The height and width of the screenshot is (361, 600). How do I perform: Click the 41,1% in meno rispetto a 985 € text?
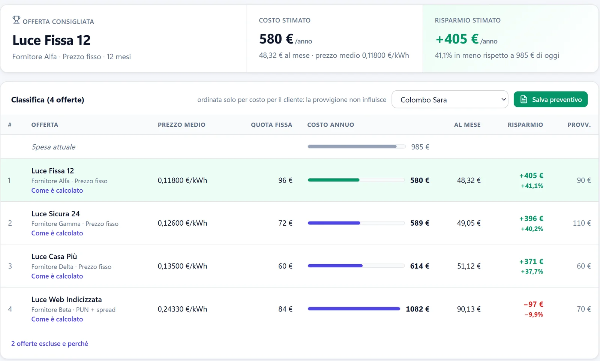click(x=497, y=55)
